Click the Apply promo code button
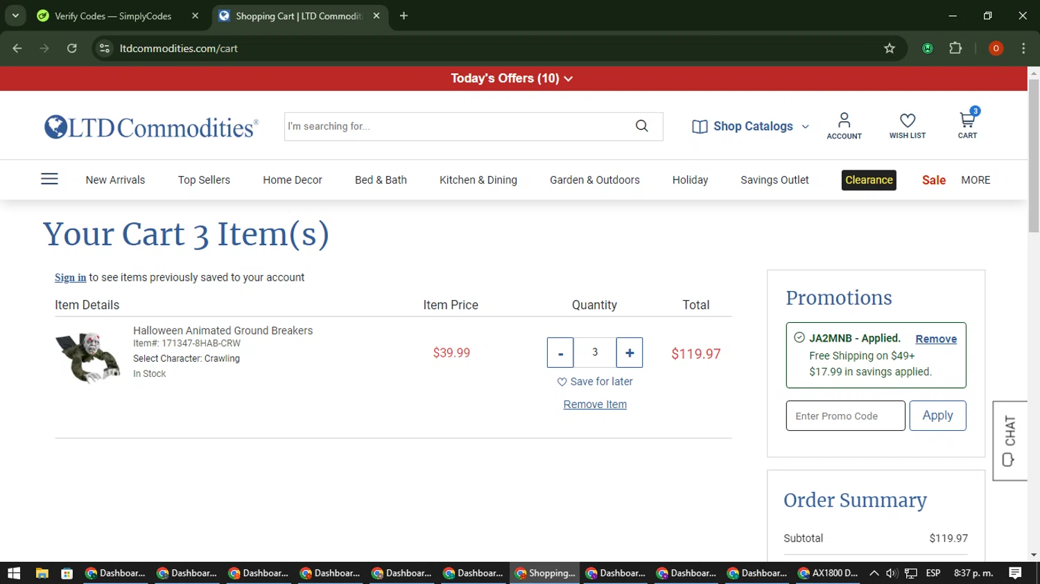Viewport: 1040px width, 584px height. click(937, 416)
